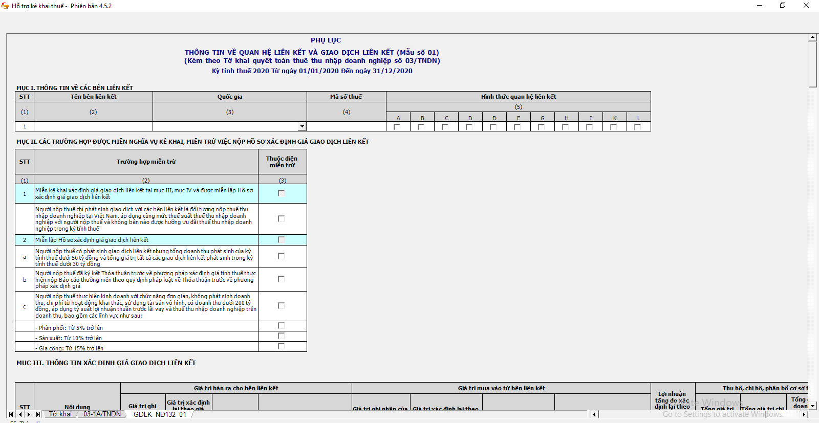Screen dimensions: 819x423
Task: Click the horizontal scrollbar left arrow
Action: click(594, 414)
